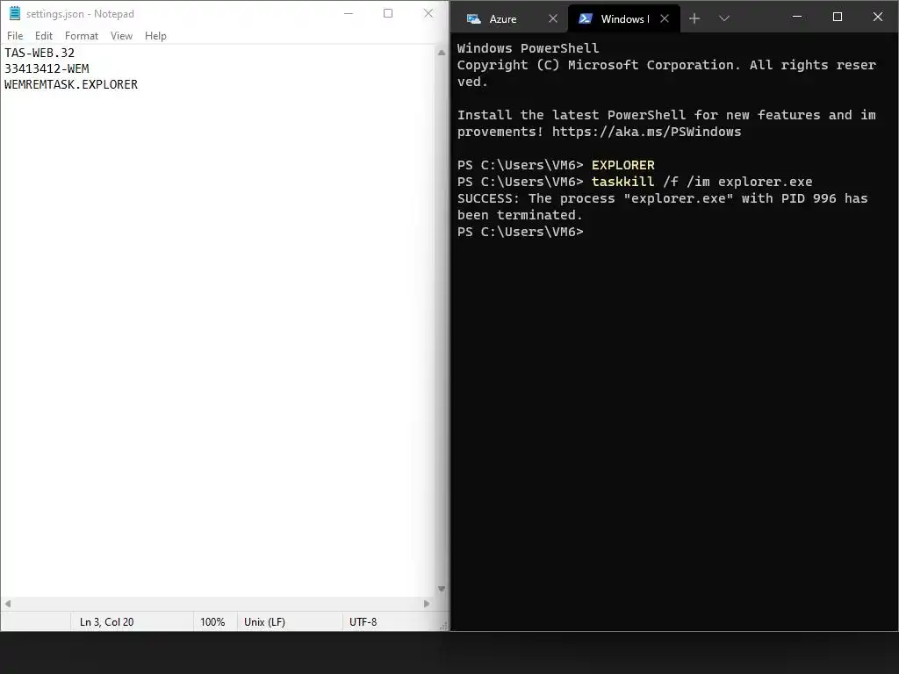Minimize the Windows Terminal window
Screen dimensions: 899x674
[797, 17]
